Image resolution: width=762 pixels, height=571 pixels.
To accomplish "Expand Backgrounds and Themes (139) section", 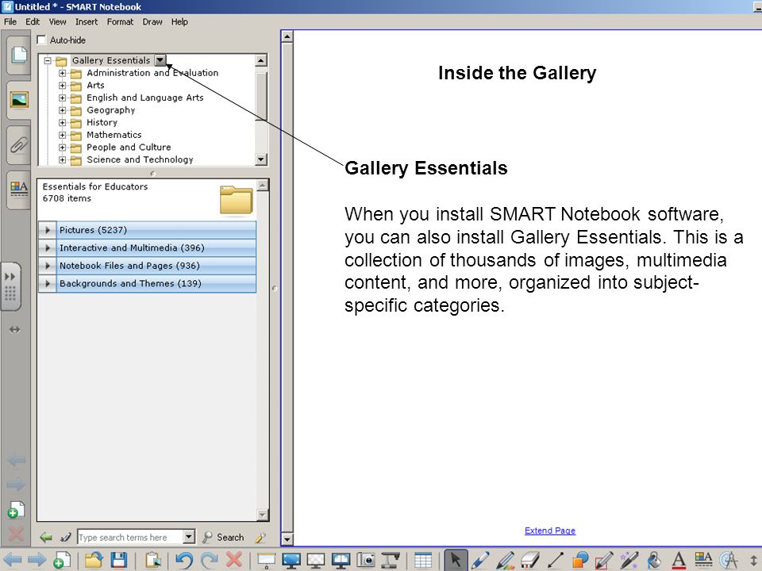I will coord(48,284).
